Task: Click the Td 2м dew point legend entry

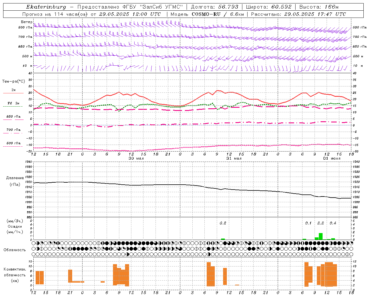Action: (x=13, y=103)
